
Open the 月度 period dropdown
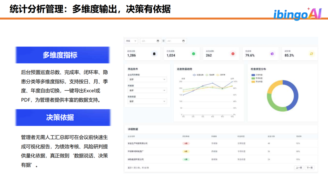click(131, 41)
